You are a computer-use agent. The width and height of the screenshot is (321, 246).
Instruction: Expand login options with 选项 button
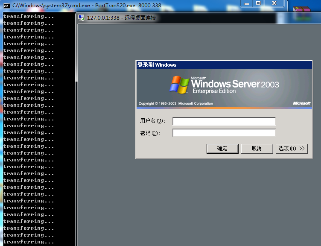pos(292,149)
